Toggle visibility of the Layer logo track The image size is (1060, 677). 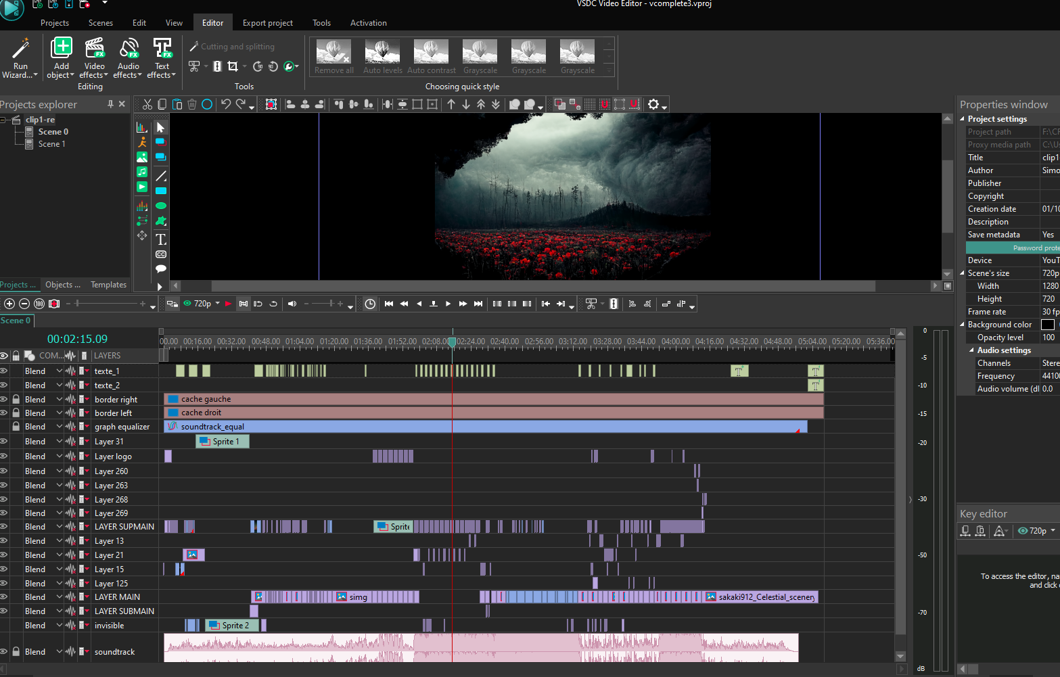(4, 457)
